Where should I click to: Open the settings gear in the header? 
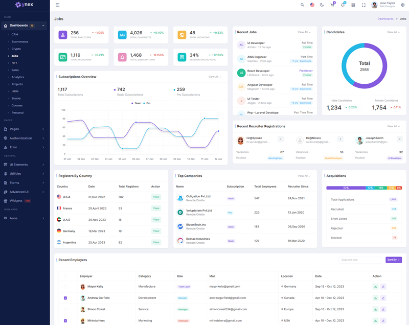(403, 5)
